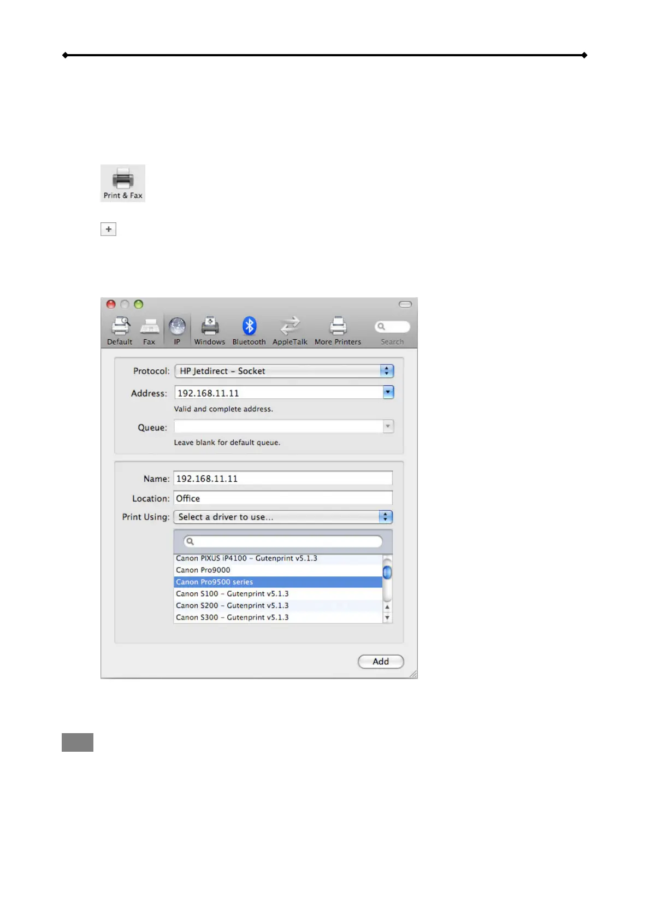This screenshot has width=650, height=920.
Task: Click the plus add printer button
Action: 108,229
